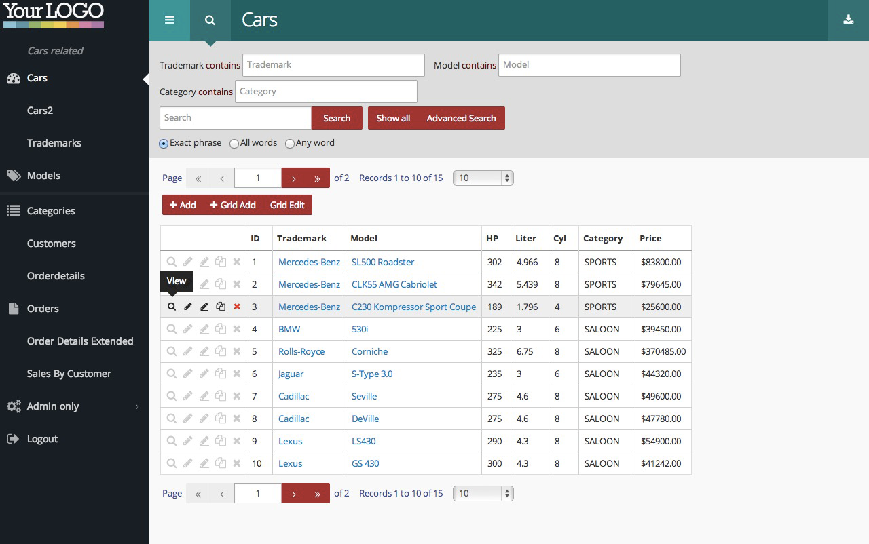Sort table by Price column header
This screenshot has width=869, height=544.
coord(650,238)
